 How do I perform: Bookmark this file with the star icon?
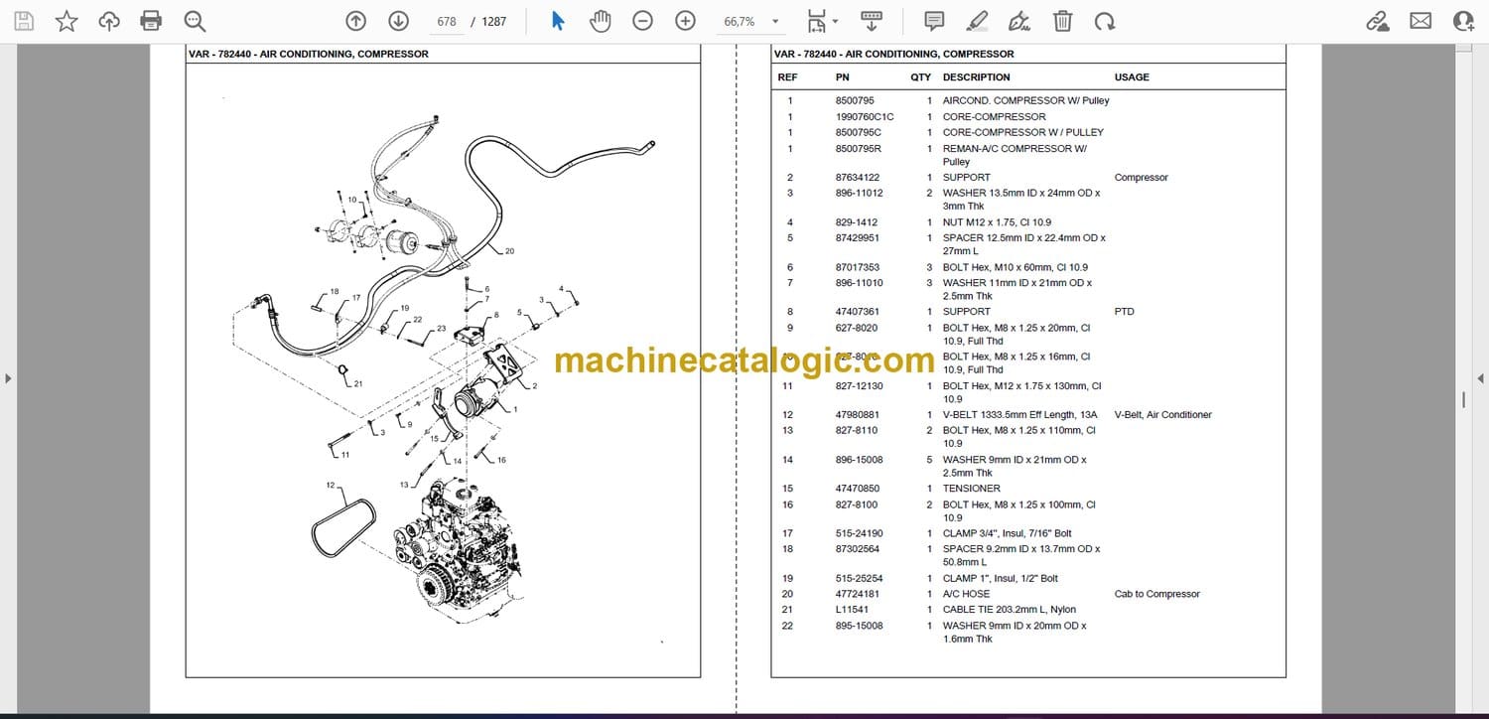(x=67, y=21)
